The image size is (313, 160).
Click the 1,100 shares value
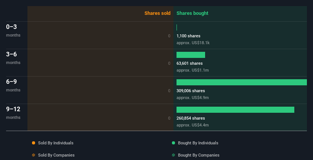tap(188, 36)
